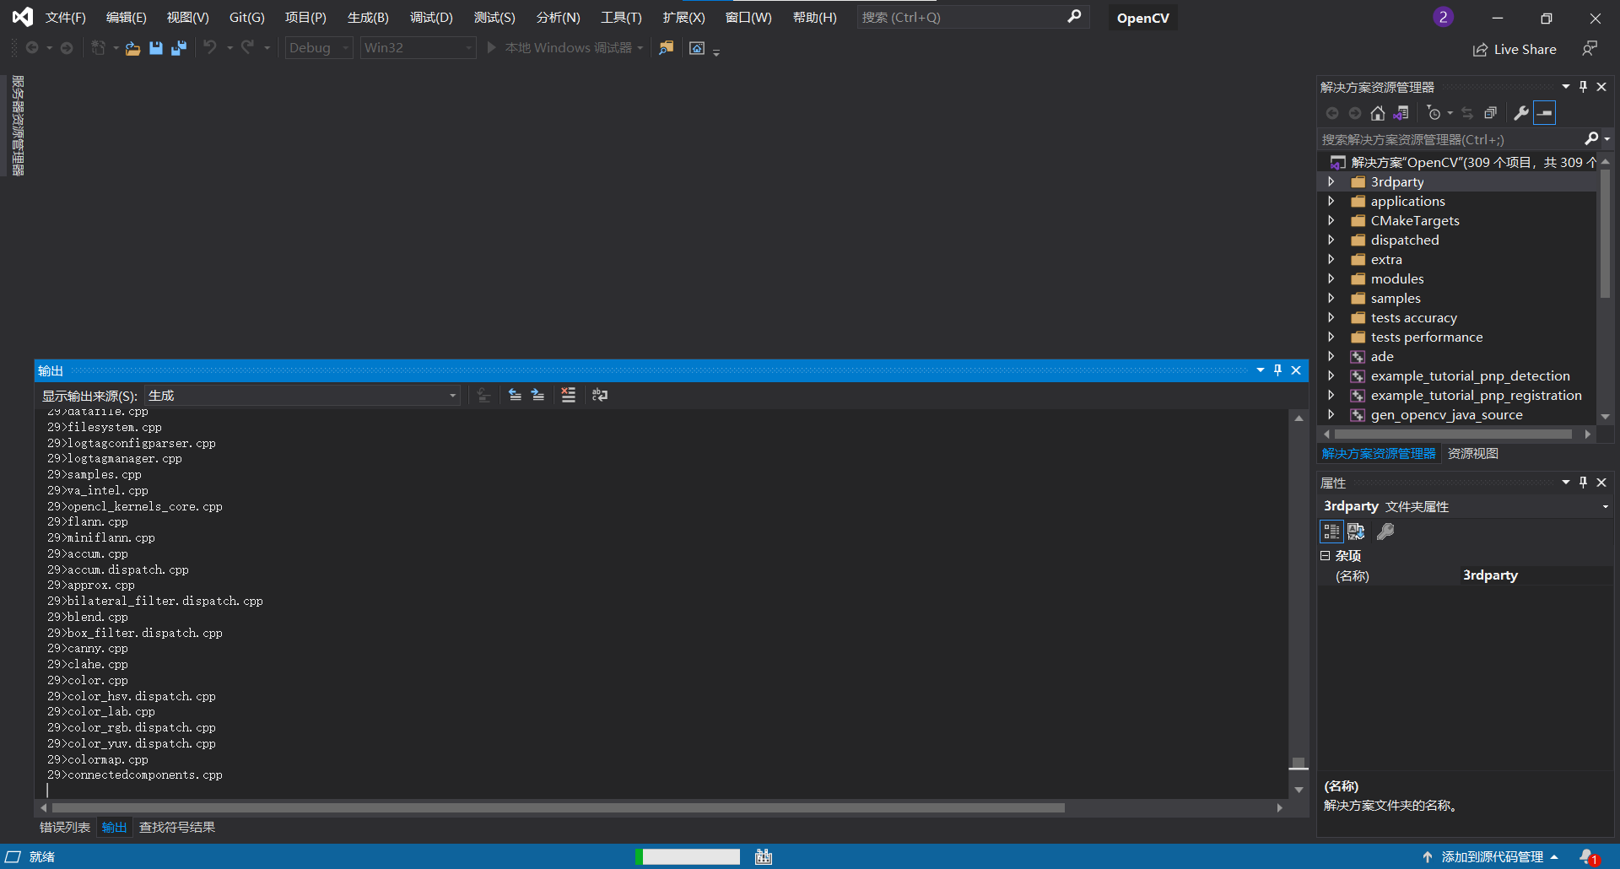The width and height of the screenshot is (1620, 869).
Task: Open the 调试(D) Debug menu
Action: [x=431, y=18]
